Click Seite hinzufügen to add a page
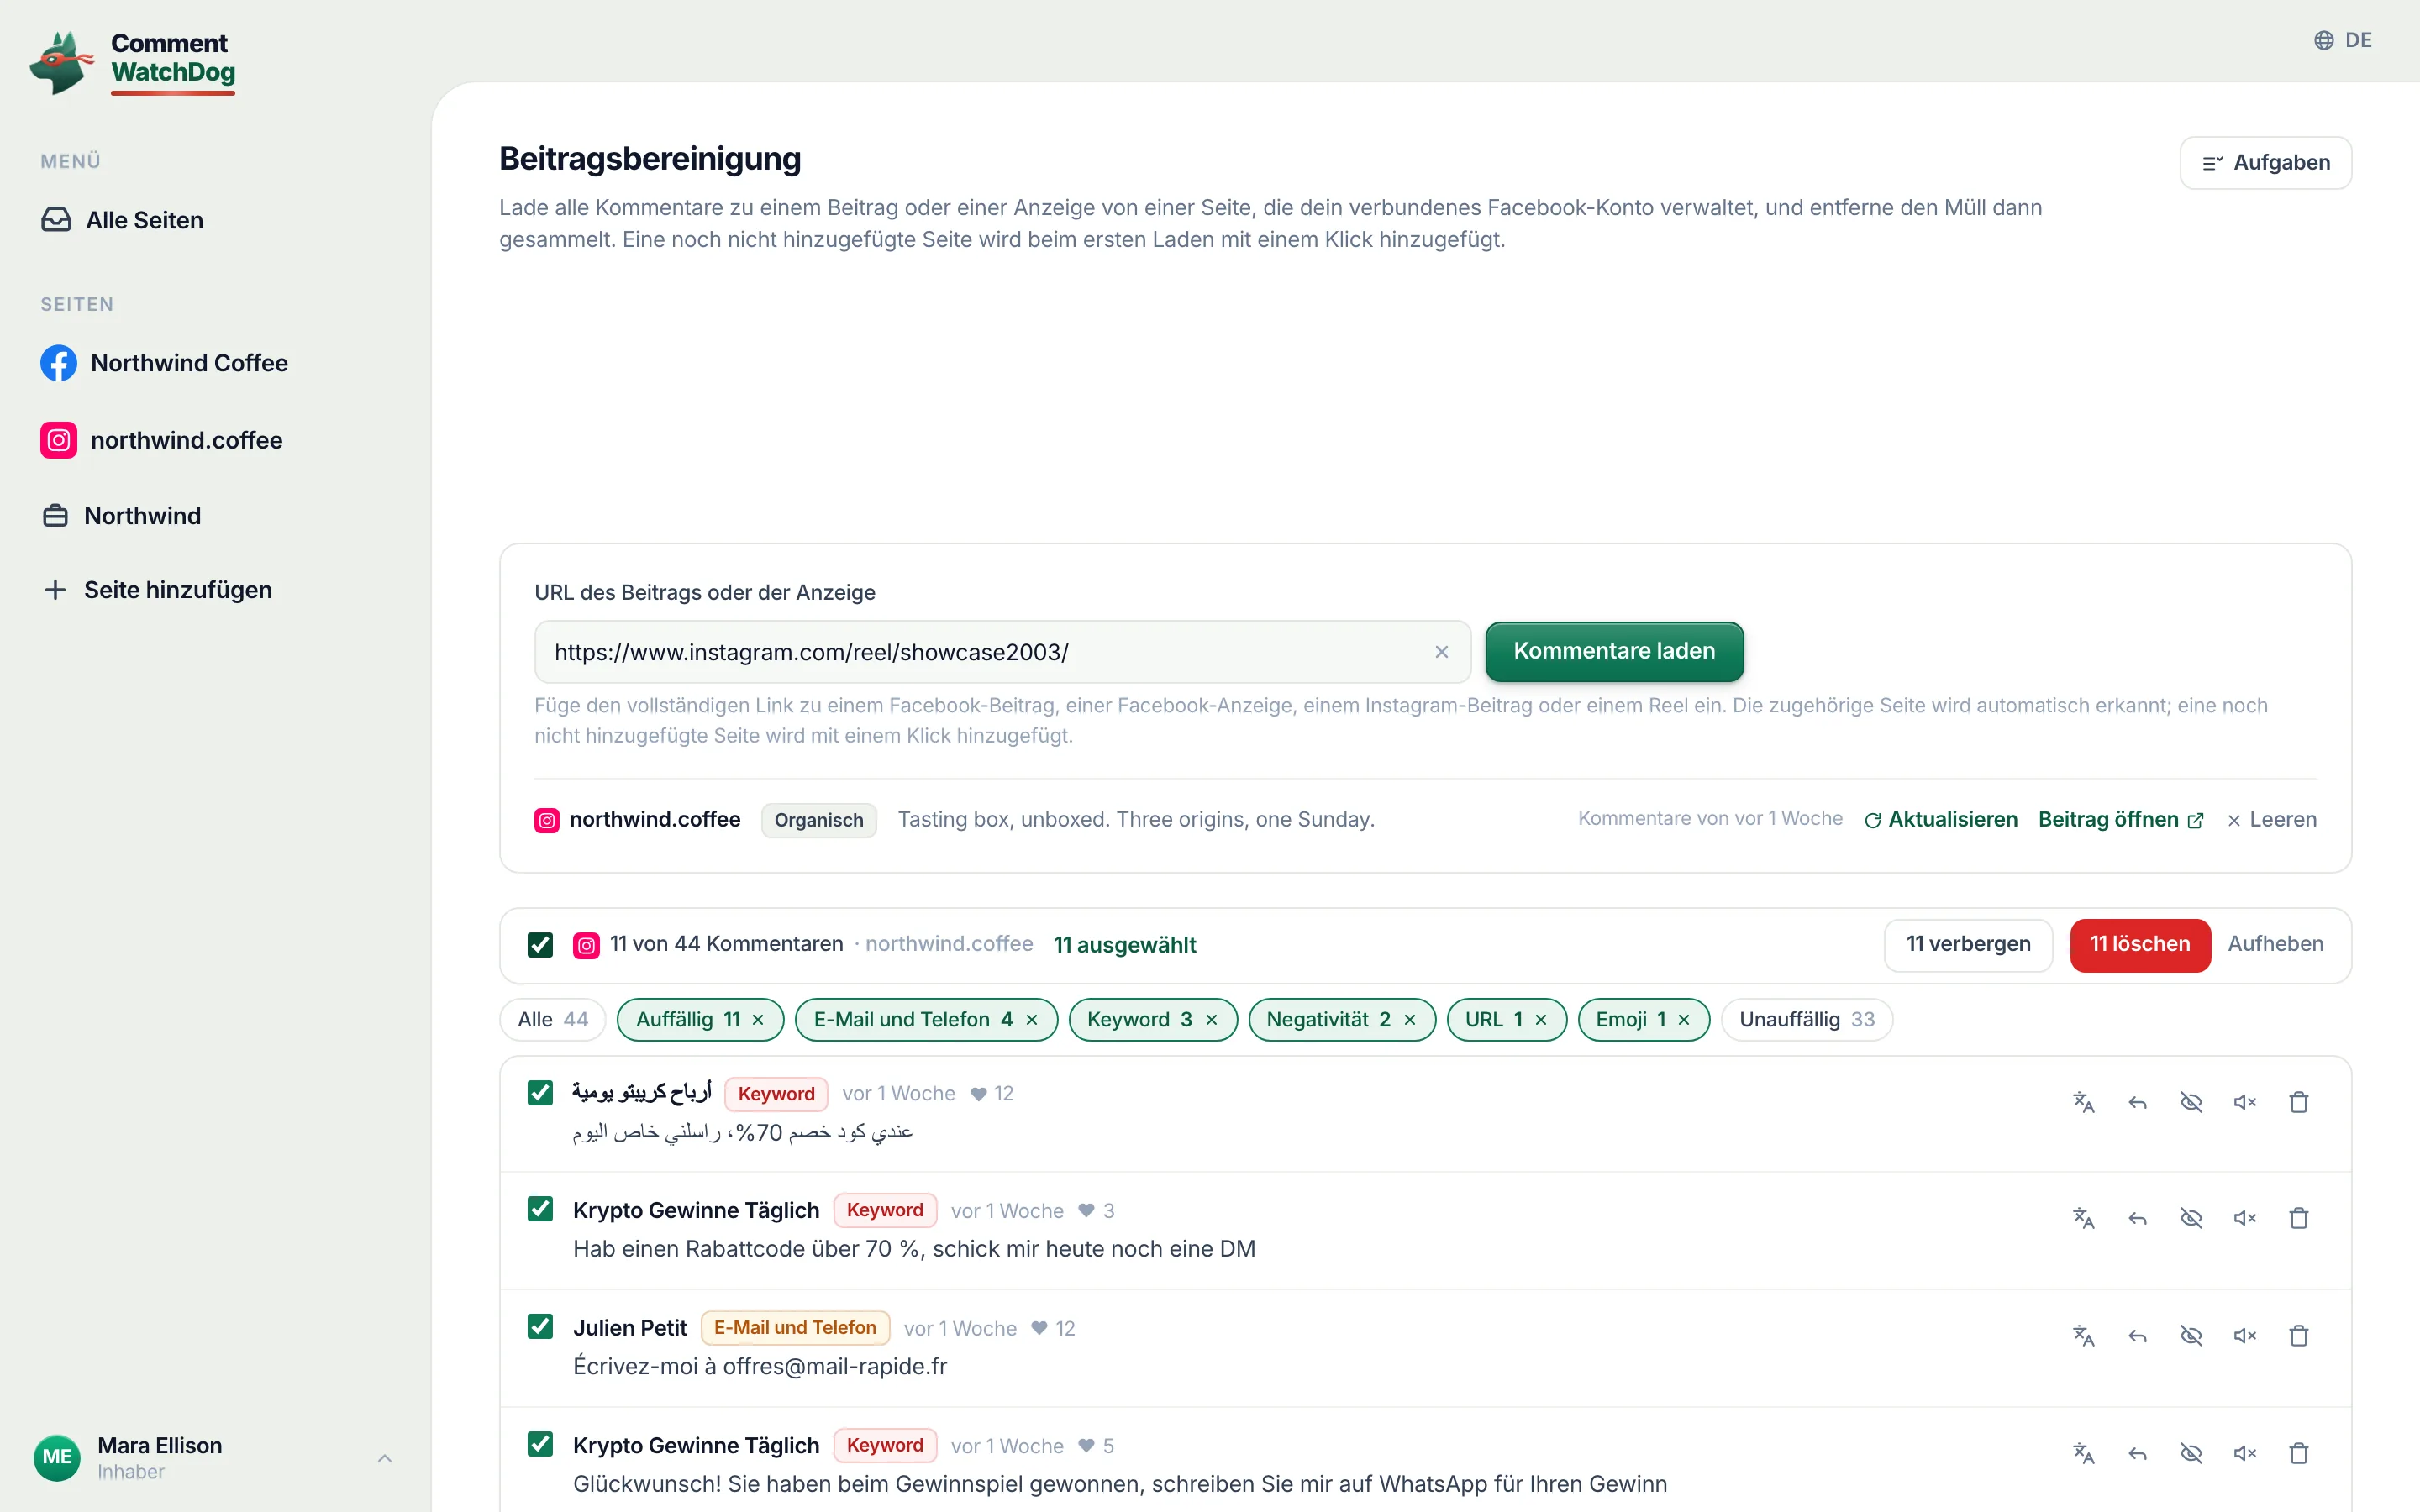 (x=157, y=590)
